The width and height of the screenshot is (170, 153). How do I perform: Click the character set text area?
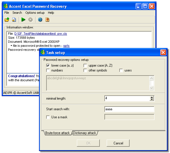coord(98,83)
